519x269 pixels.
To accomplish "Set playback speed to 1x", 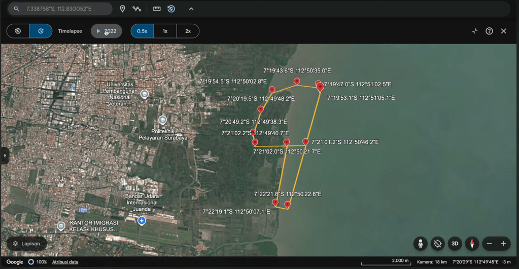I will pos(165,31).
